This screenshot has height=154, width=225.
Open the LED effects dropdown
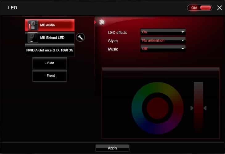(163, 32)
